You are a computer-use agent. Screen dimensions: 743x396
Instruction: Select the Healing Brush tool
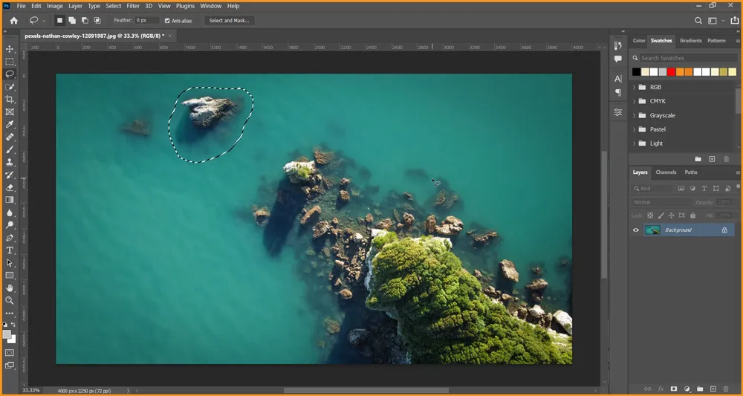pos(10,137)
